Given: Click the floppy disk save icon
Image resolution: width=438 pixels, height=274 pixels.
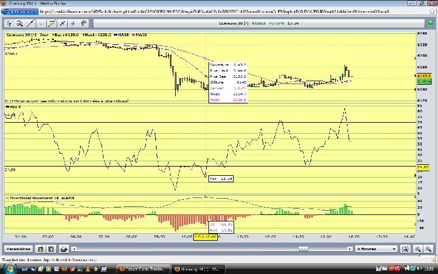Looking at the screenshot, I should (x=51, y=249).
